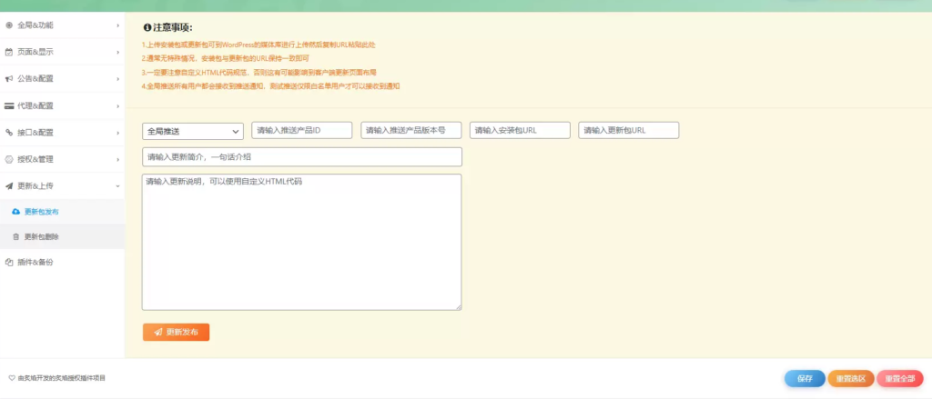Click the paper plane icon on 更新发布 button
This screenshot has height=399, width=932.
coord(158,333)
